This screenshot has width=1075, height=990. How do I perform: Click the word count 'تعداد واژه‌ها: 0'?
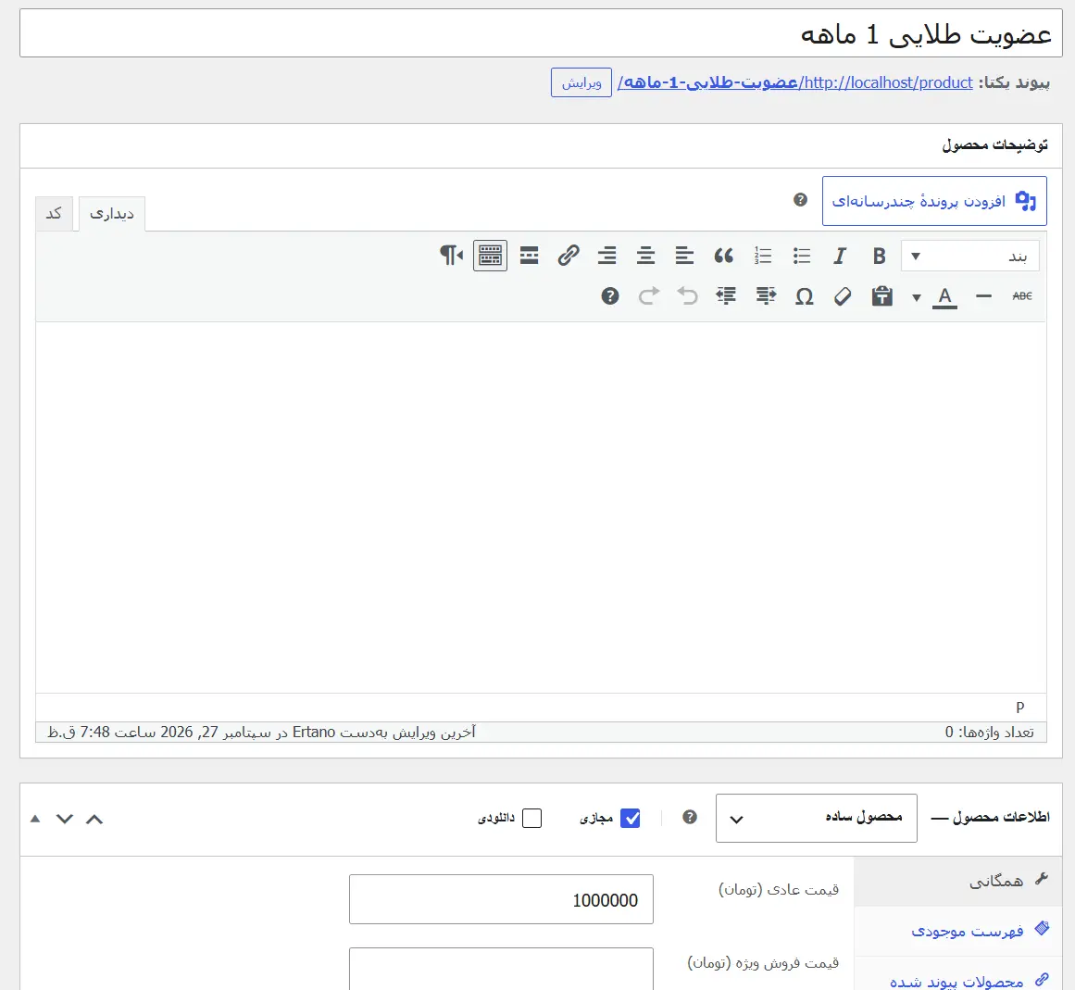coord(989,733)
